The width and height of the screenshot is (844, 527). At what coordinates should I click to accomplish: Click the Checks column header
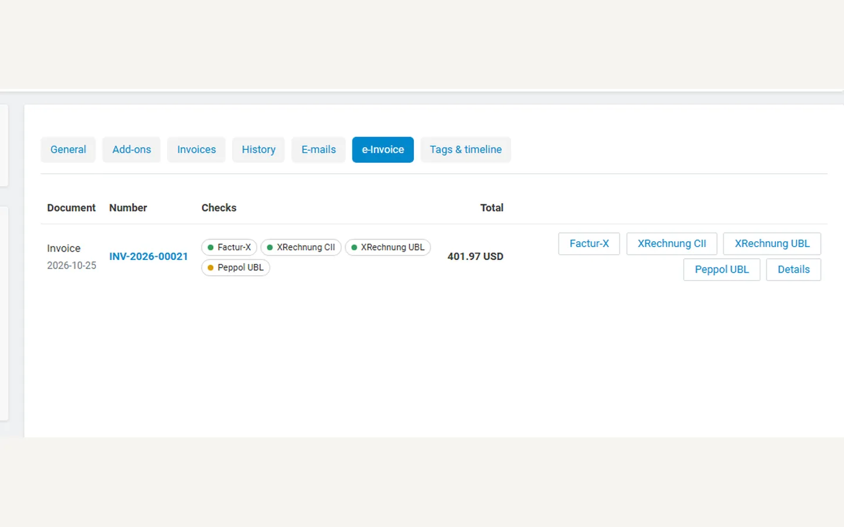219,208
